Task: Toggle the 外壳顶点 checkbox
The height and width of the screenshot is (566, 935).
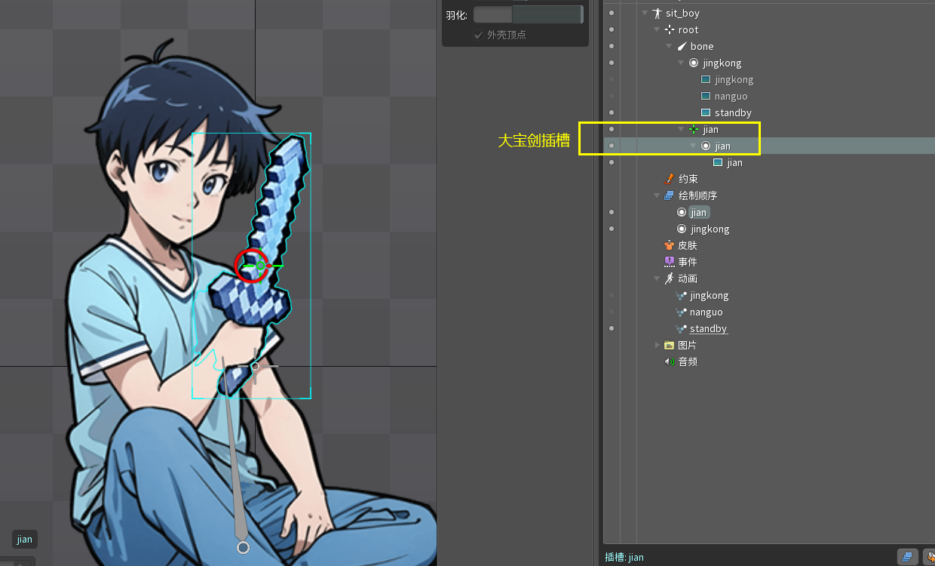Action: [x=478, y=35]
